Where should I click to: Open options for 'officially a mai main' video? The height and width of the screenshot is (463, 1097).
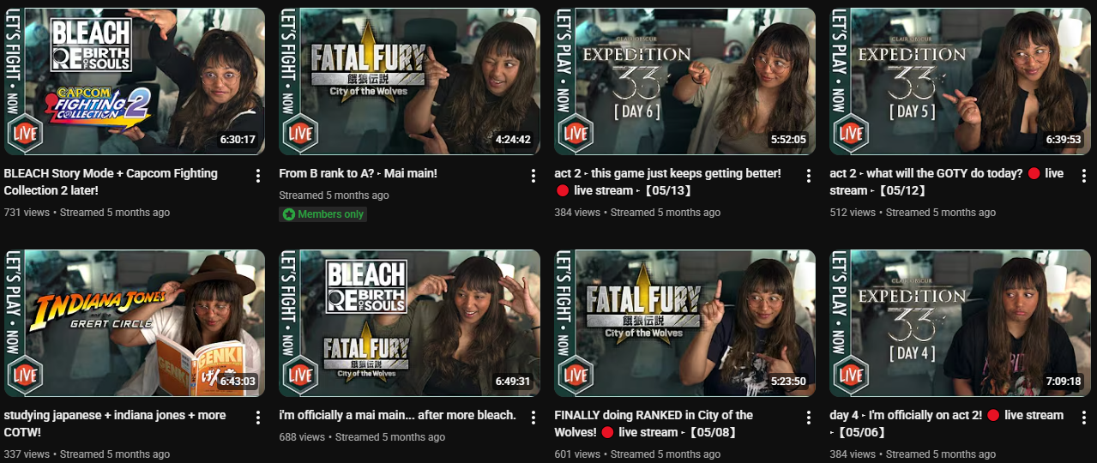pyautogui.click(x=533, y=418)
